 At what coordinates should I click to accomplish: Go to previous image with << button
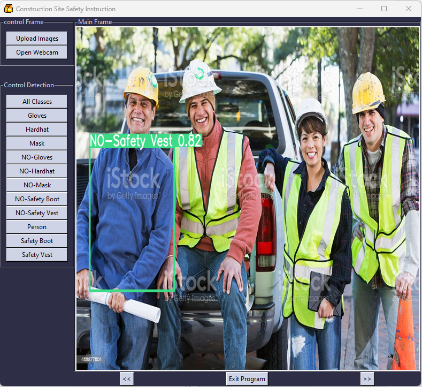127,379
